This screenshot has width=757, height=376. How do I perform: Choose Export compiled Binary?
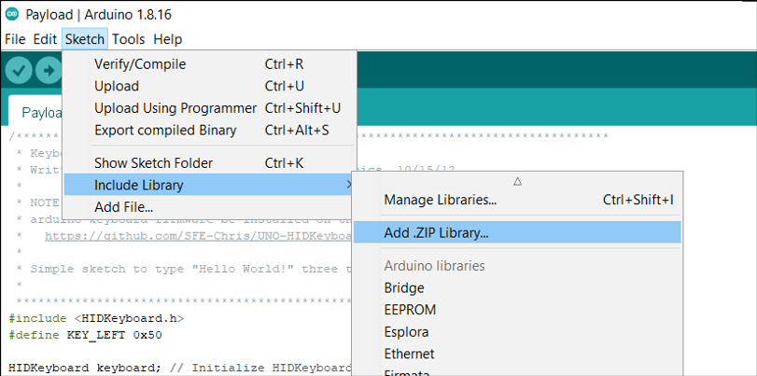tap(209, 131)
